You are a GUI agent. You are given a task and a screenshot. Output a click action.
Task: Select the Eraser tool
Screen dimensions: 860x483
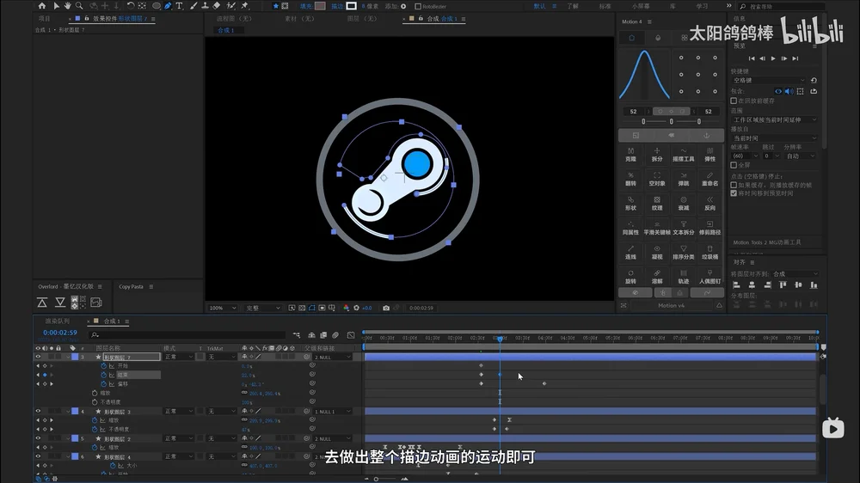217,6
